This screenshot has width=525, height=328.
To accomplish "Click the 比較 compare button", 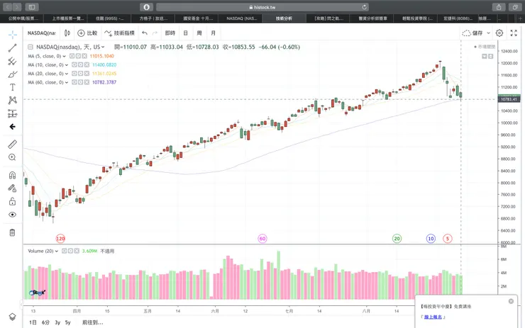I will tap(87, 33).
